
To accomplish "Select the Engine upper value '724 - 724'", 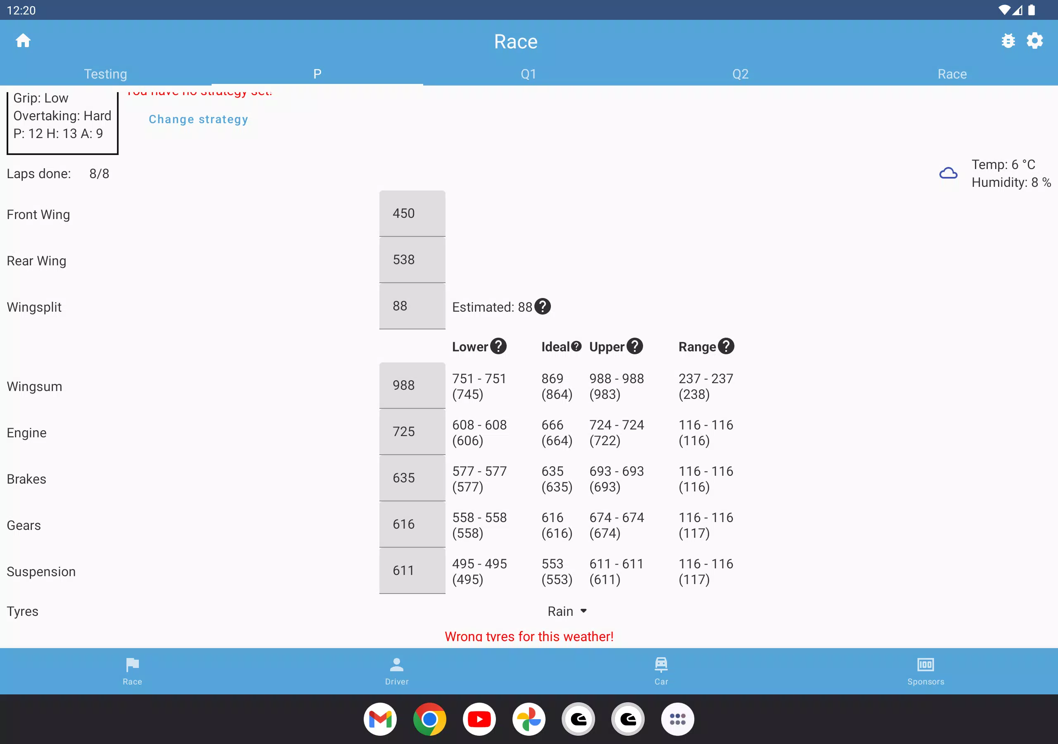I will pyautogui.click(x=617, y=425).
